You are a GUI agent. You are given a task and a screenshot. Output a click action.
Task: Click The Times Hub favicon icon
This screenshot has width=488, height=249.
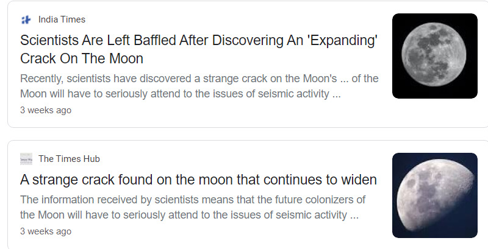(26, 159)
